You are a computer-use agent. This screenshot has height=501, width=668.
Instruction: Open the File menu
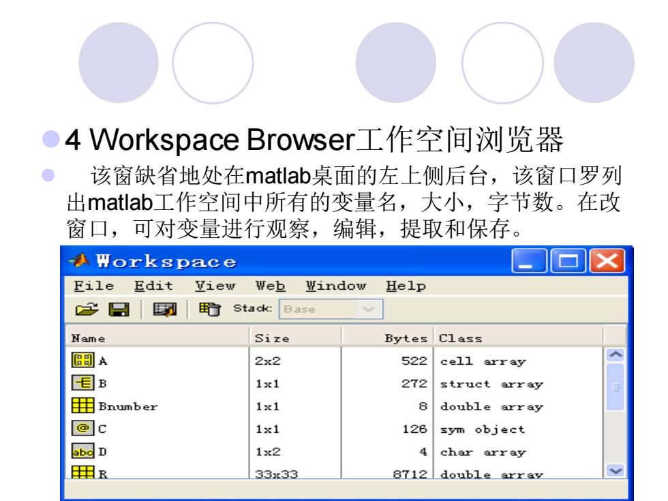coord(94,286)
